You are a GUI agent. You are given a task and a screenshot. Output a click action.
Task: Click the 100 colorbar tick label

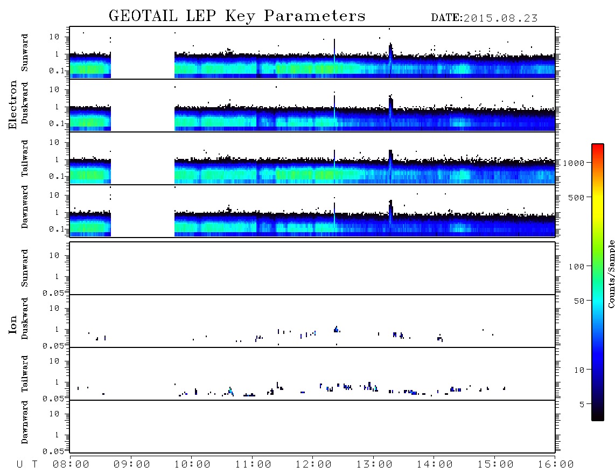577,267
